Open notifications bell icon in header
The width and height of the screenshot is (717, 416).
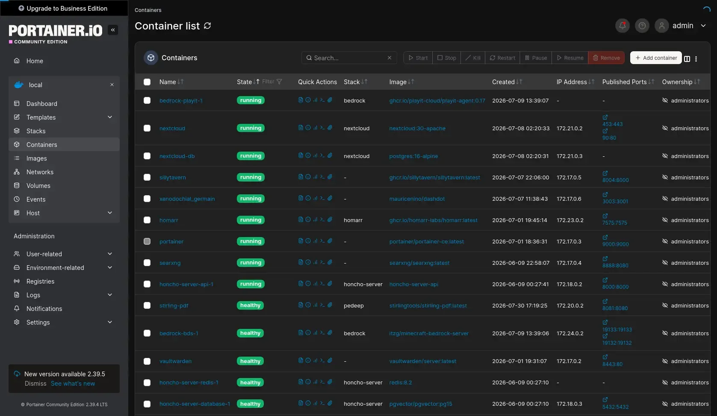point(623,26)
